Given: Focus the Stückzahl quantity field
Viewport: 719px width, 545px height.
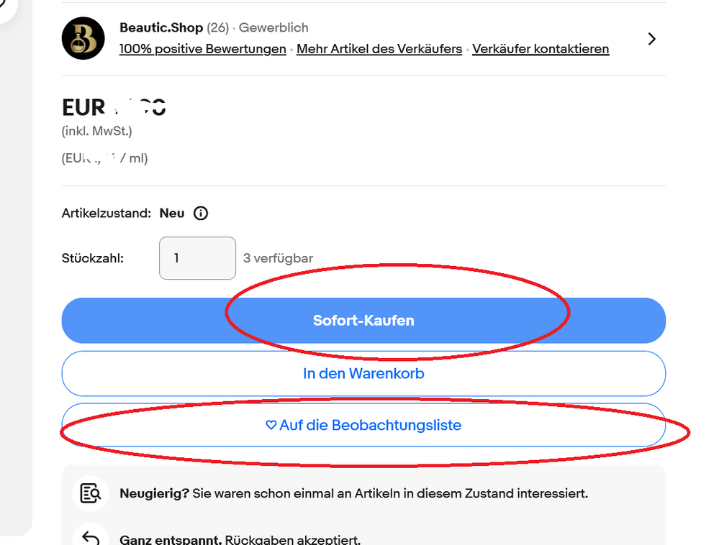Looking at the screenshot, I should pos(197,258).
